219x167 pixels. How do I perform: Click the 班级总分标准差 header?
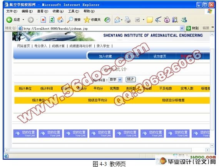(x=173, y=100)
